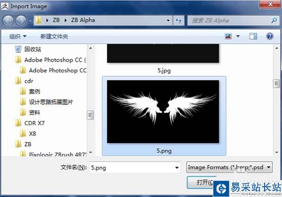282x197 pixels.
Task: Click the folder tree scrollbar thumb
Action: 90,115
